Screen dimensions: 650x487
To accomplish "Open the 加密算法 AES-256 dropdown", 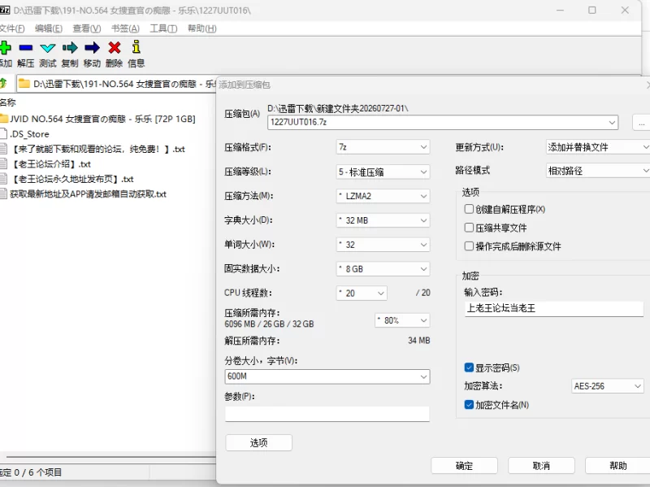I will (x=607, y=386).
